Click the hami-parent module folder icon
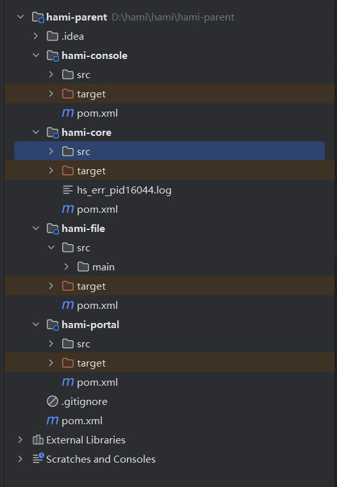The image size is (337, 487). click(x=38, y=17)
